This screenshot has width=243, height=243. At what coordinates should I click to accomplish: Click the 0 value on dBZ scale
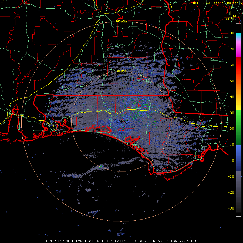[x=233, y=161]
